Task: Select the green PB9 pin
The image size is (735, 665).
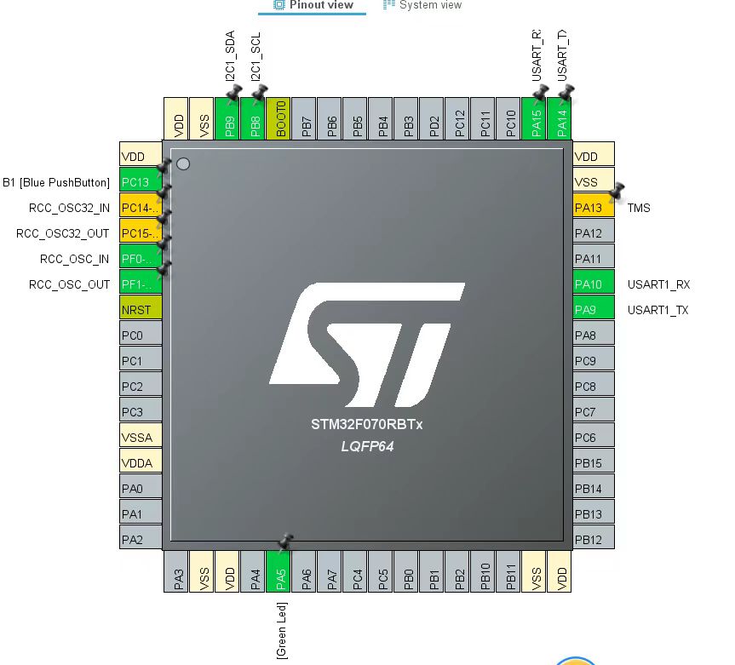Action: pos(227,118)
